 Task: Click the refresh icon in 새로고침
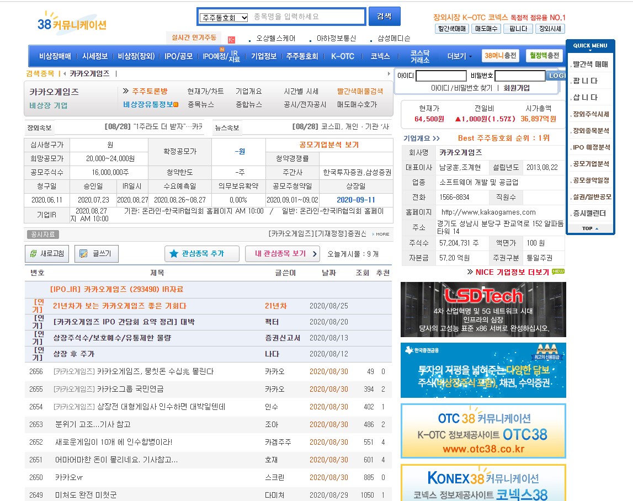pos(33,253)
